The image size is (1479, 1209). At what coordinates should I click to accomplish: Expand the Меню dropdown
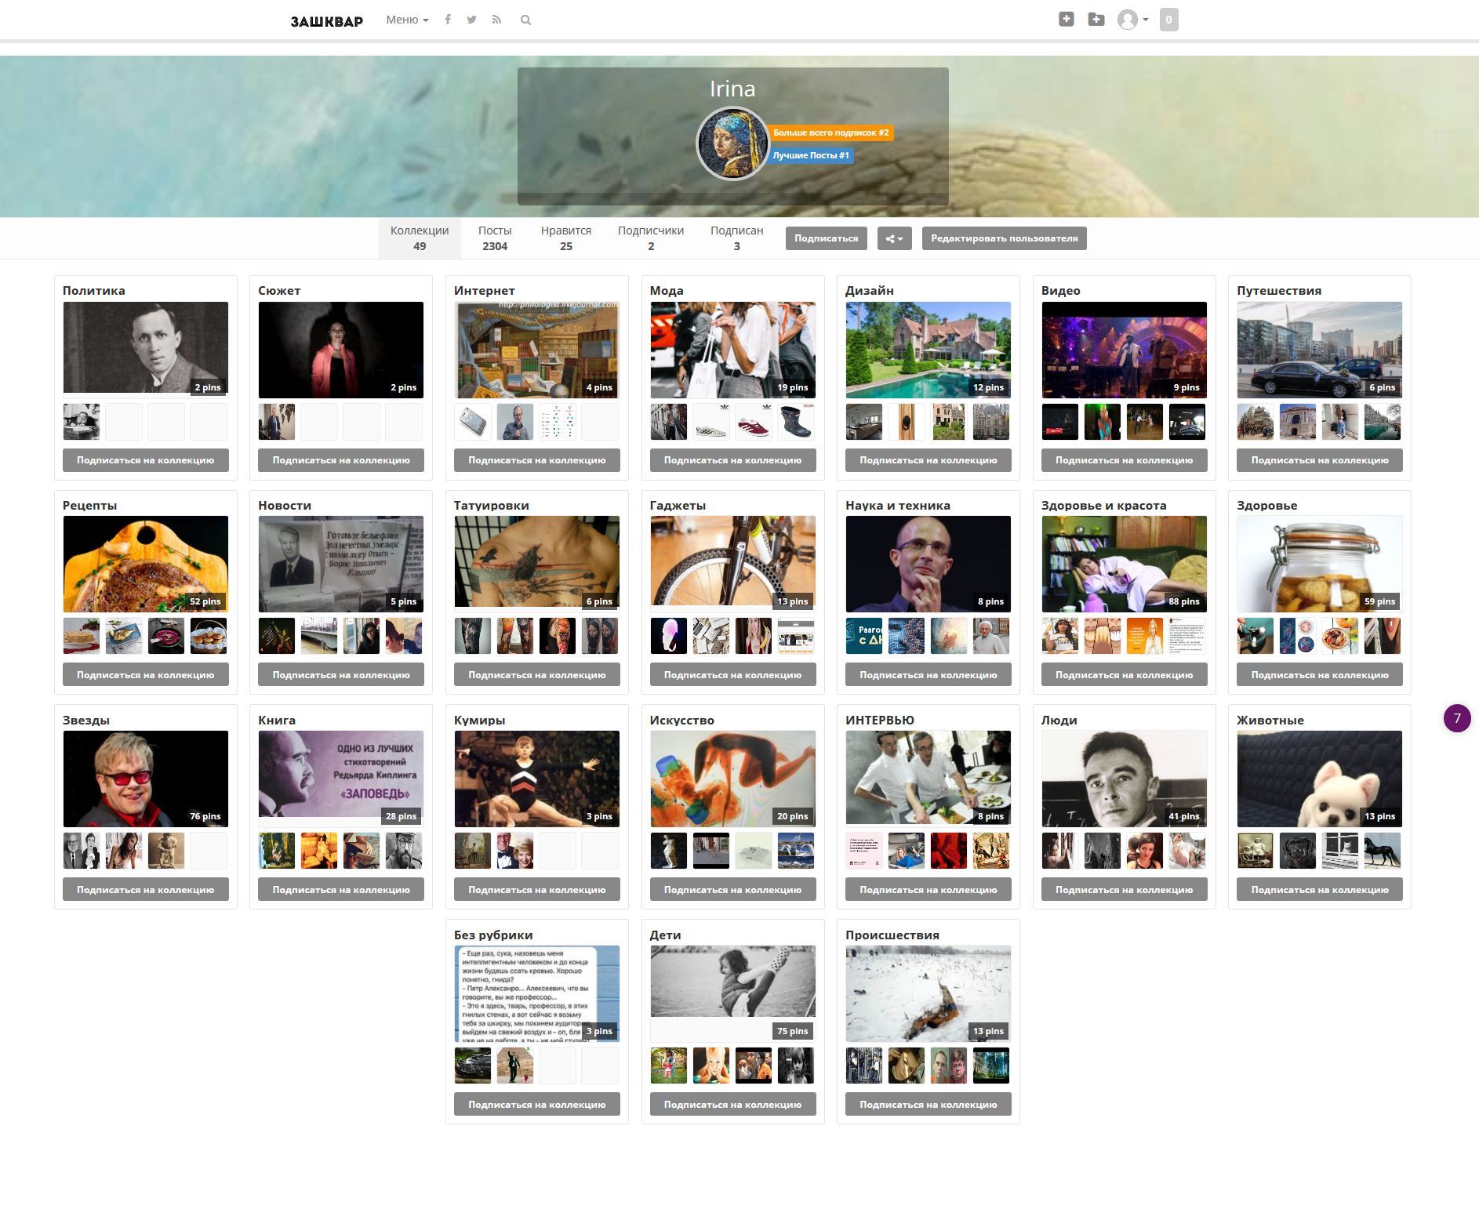tap(407, 20)
